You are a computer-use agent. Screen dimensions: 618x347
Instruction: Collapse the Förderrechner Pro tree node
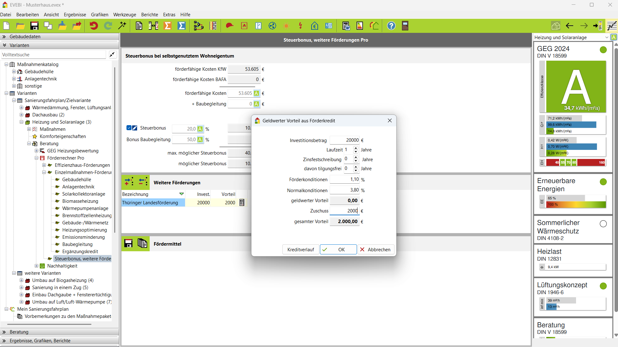pos(37,158)
